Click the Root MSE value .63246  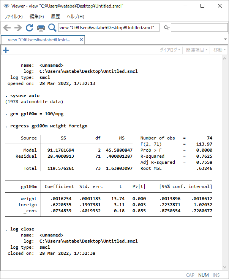click(x=204, y=168)
